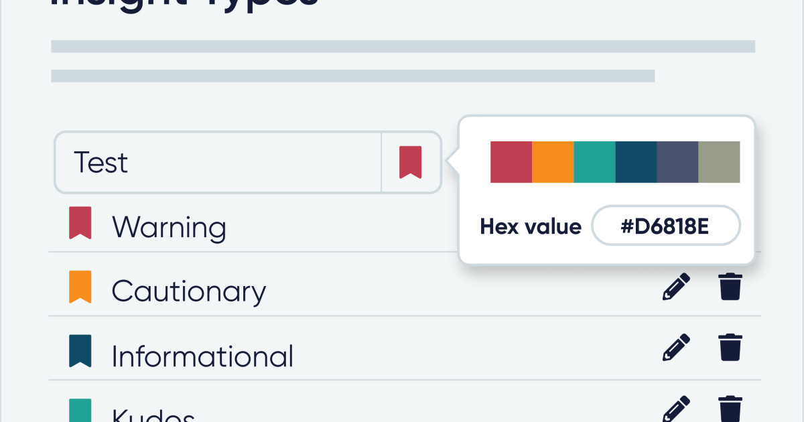
Task: Pick the red color swatch
Action: click(x=511, y=162)
